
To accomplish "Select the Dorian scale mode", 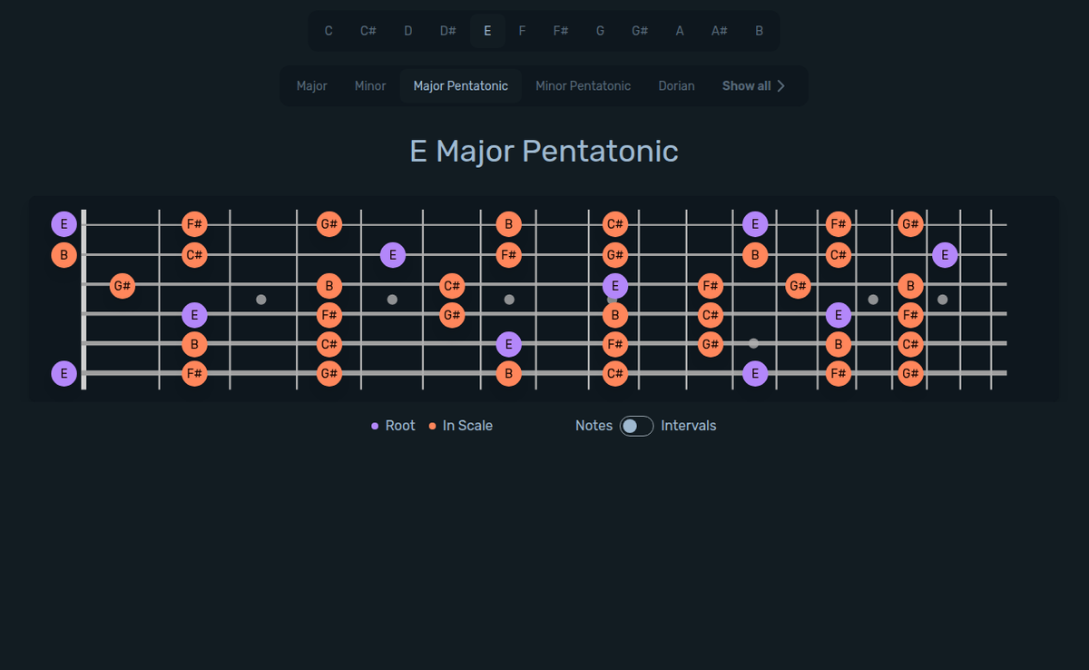I will tap(676, 85).
